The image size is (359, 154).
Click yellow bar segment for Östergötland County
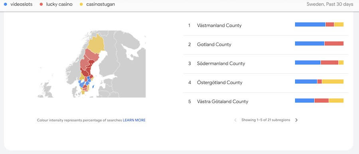[x=333, y=81]
